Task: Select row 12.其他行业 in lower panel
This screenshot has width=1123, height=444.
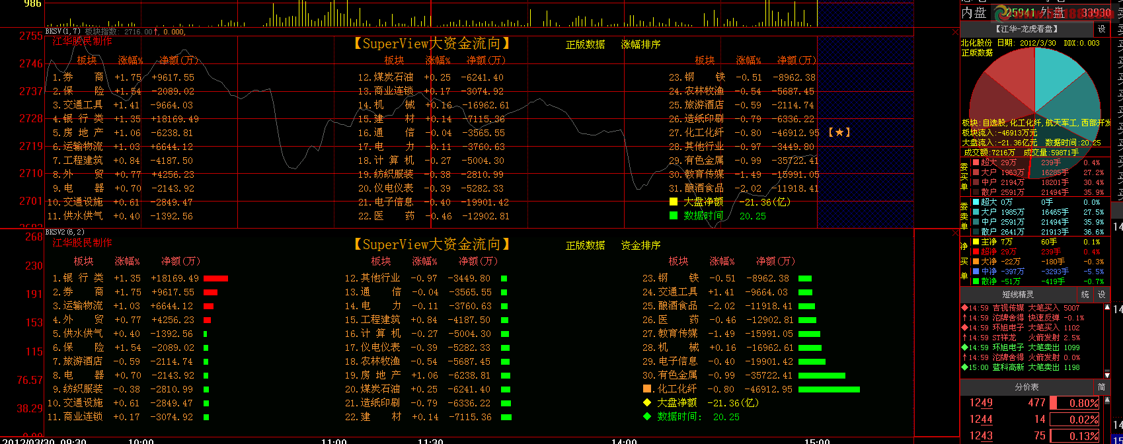Action: click(426, 278)
